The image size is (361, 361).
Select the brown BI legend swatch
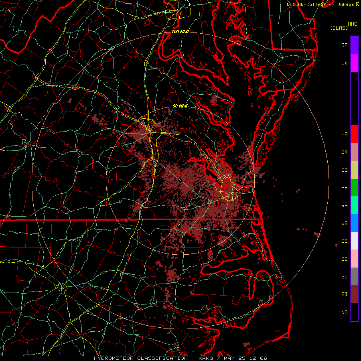tap(354, 294)
